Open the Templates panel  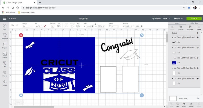[x=5, y=36]
